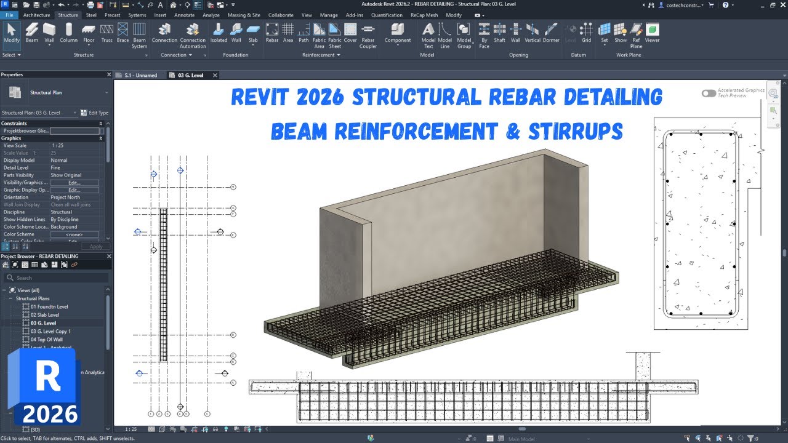Click the Print icon in quick access toolbar
Screen dimensions: 788x443
tap(90, 5)
